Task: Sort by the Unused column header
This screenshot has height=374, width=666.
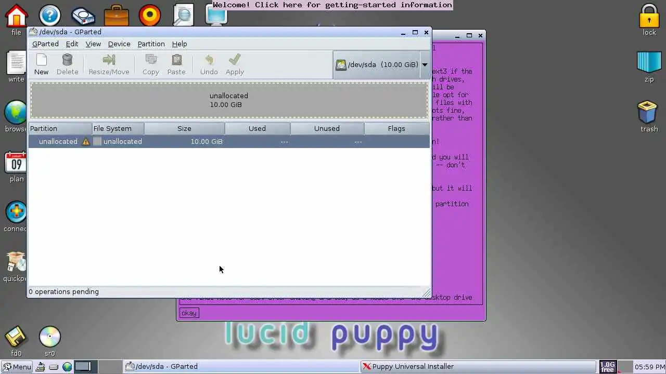Action: click(327, 128)
